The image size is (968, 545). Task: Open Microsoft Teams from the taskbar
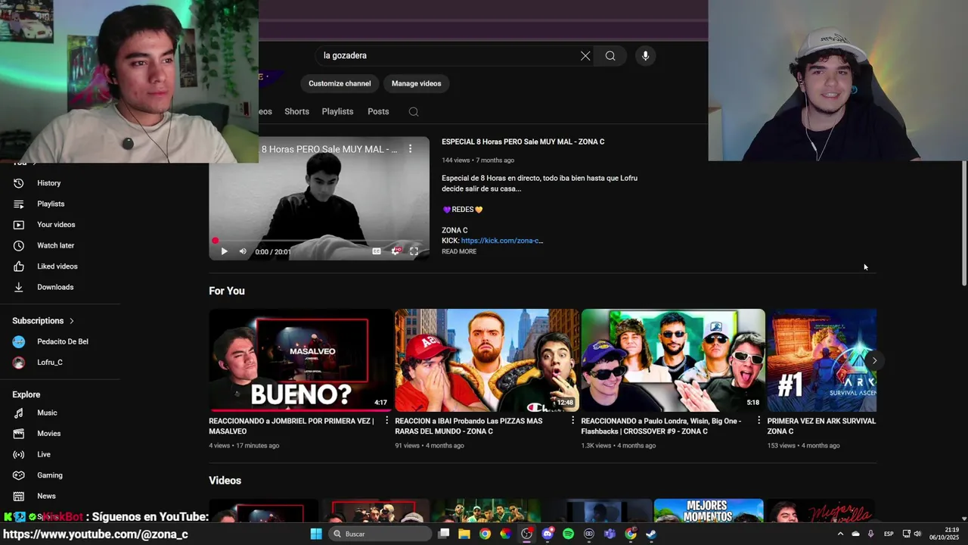610,534
